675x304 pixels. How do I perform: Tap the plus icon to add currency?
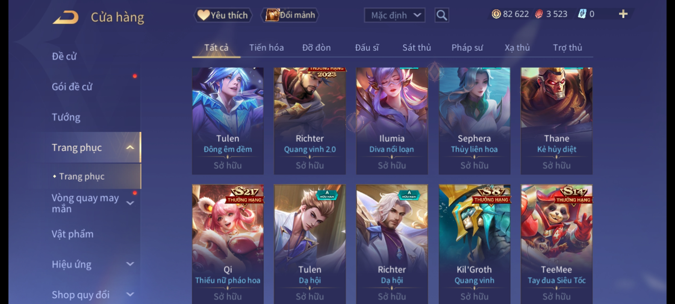623,14
